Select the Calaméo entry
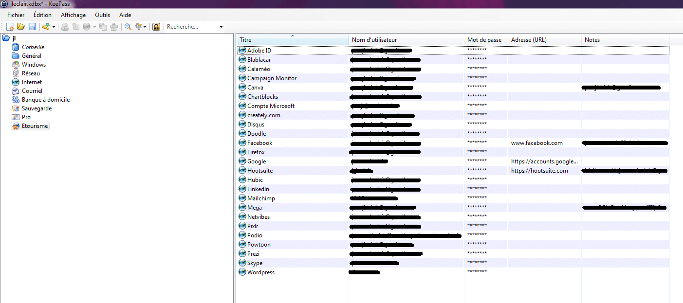 [x=453, y=69]
